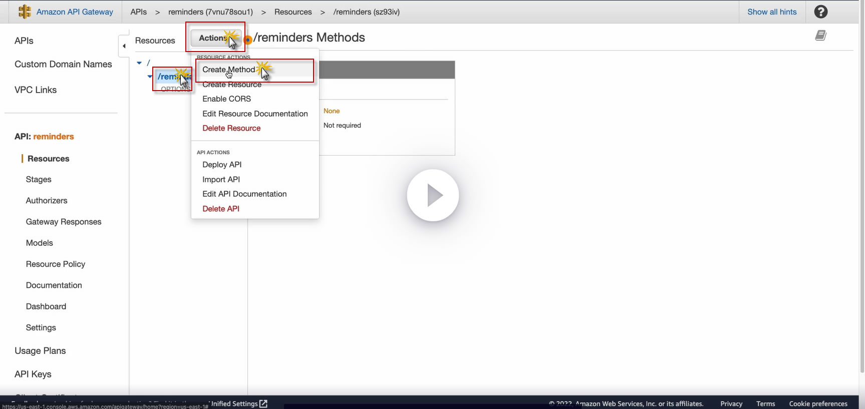Open Dashboard in the sidebar
Viewport: 865px width, 409px height.
pos(46,306)
